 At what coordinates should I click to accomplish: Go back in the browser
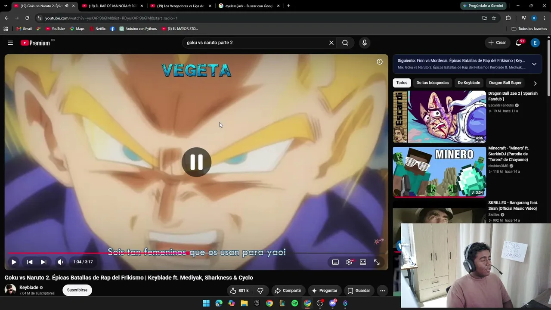coord(6,18)
